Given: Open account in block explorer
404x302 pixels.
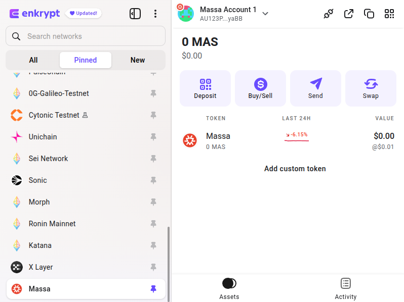Looking at the screenshot, I should 349,14.
